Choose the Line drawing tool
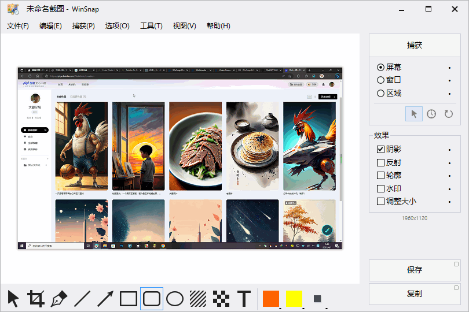Screen dimensions: 469x312 pyautogui.click(x=82, y=299)
